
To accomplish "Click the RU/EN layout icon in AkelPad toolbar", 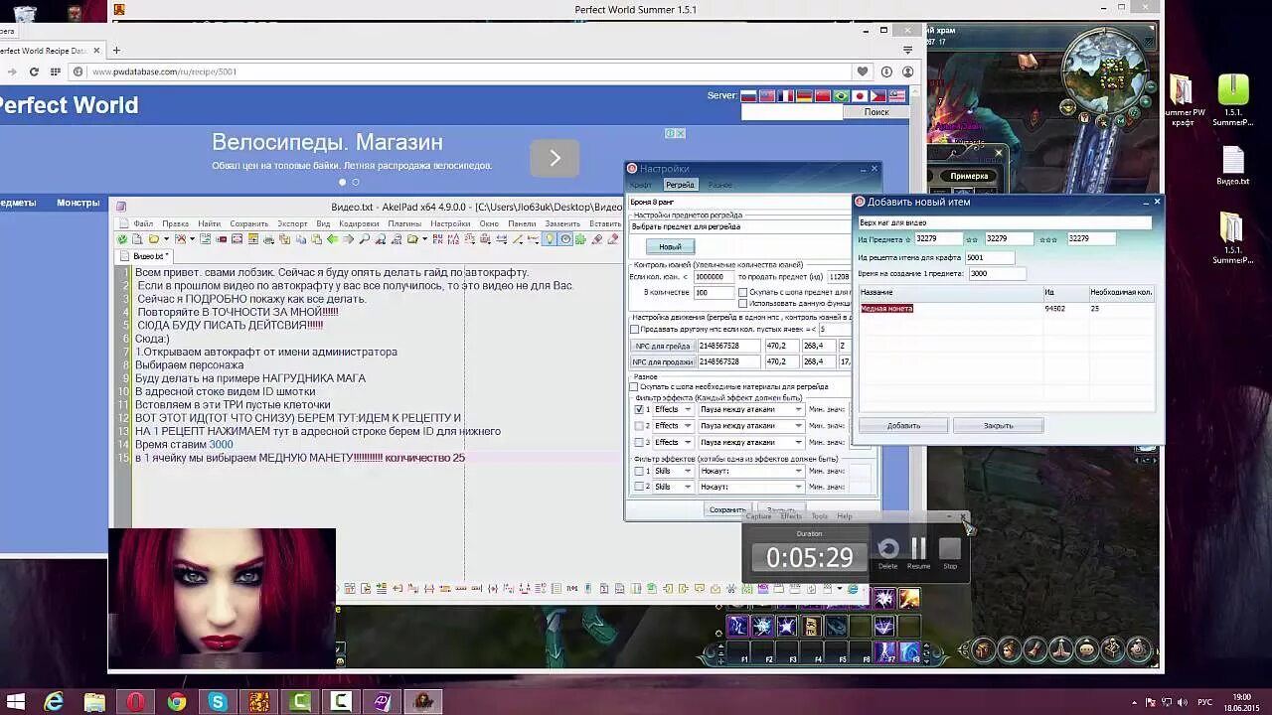I will point(438,239).
